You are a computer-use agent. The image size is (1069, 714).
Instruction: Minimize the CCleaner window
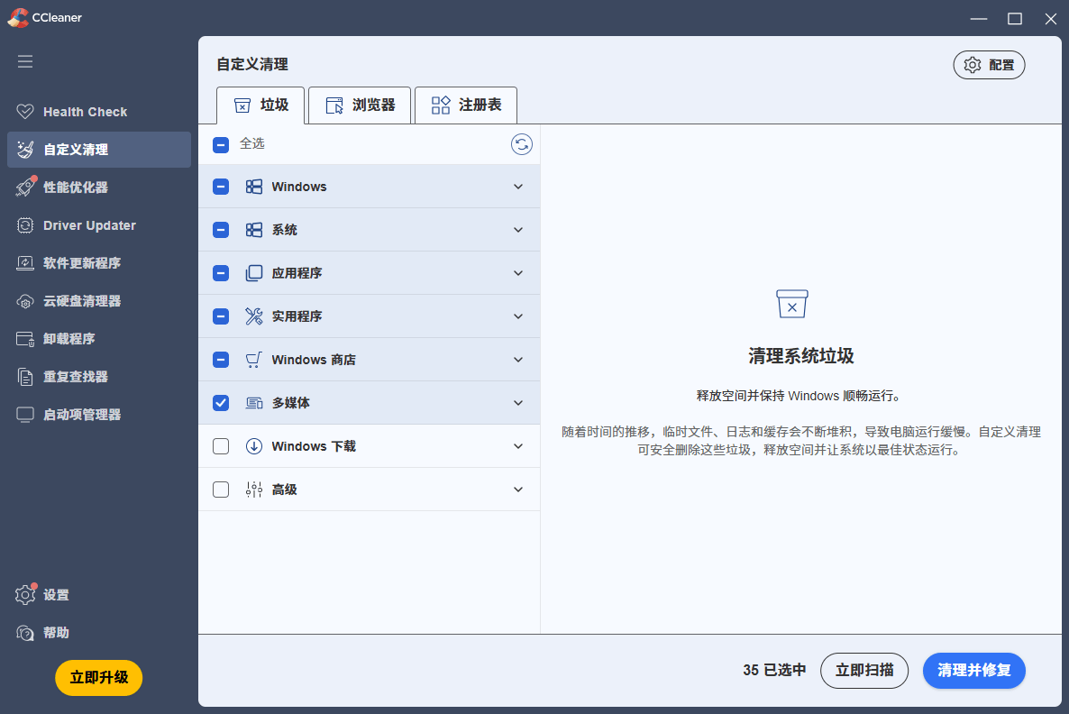[979, 18]
